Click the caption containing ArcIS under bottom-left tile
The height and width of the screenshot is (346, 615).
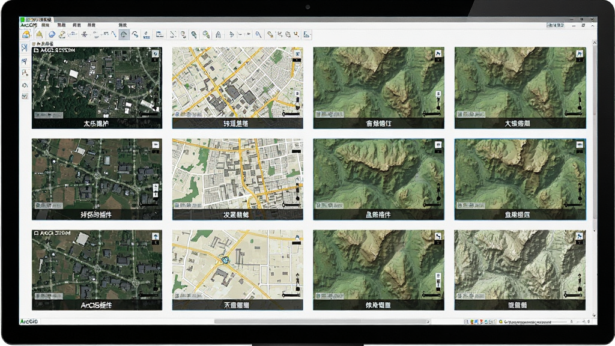click(x=96, y=305)
